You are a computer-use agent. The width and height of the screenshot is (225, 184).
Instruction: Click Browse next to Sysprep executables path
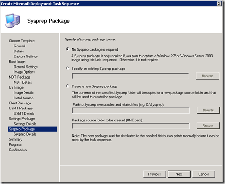click(208, 110)
